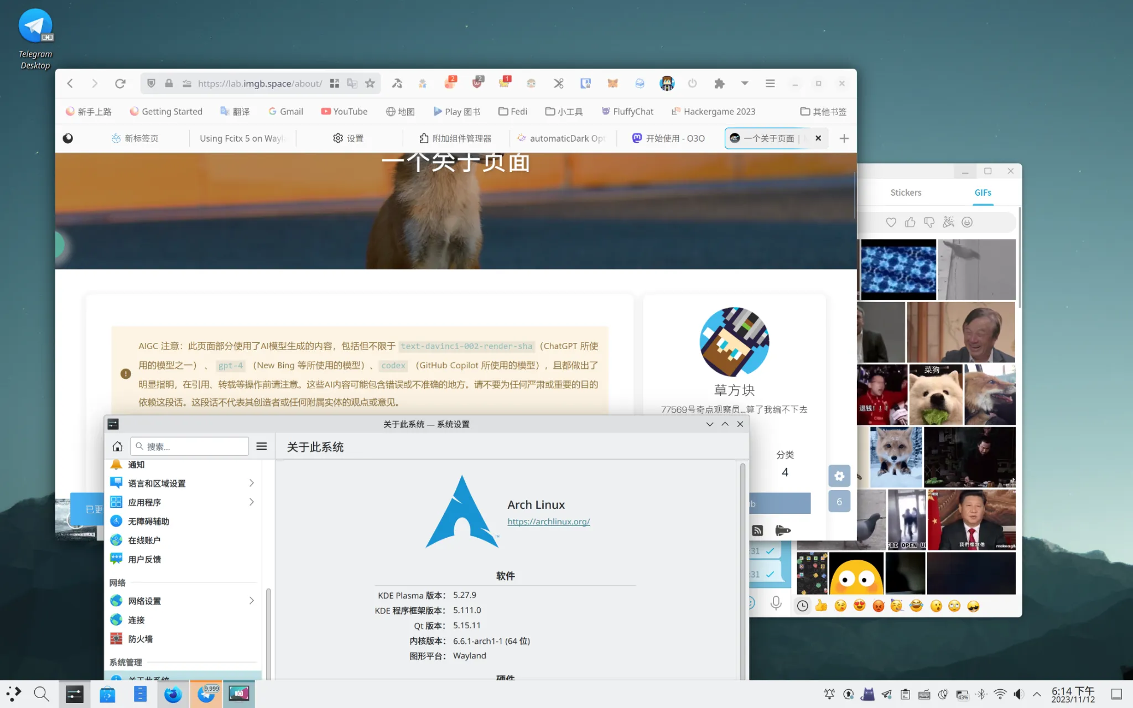Open the System Settings sidebar hamburger menu
Screen dimensions: 1133x708
262,446
